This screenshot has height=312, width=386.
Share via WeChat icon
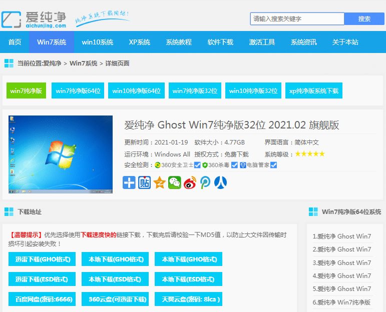pyautogui.click(x=175, y=182)
